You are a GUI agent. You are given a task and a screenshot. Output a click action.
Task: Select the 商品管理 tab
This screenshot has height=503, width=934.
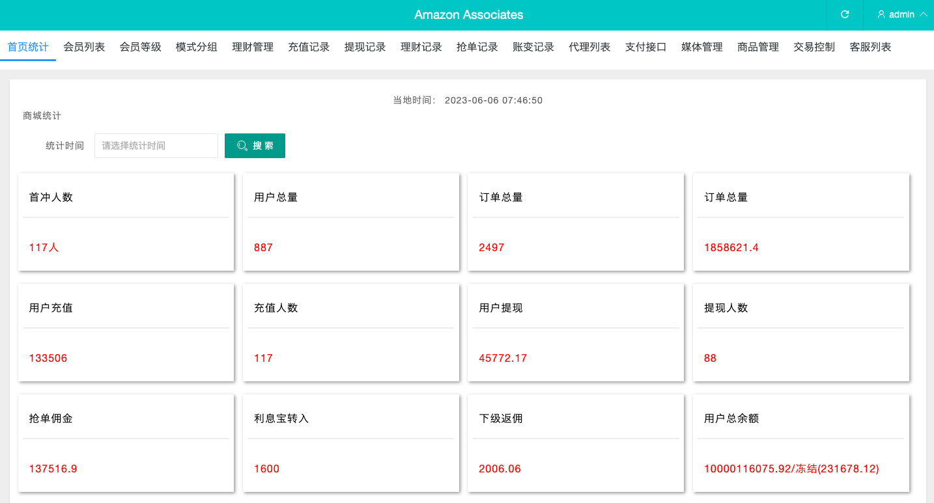[757, 47]
